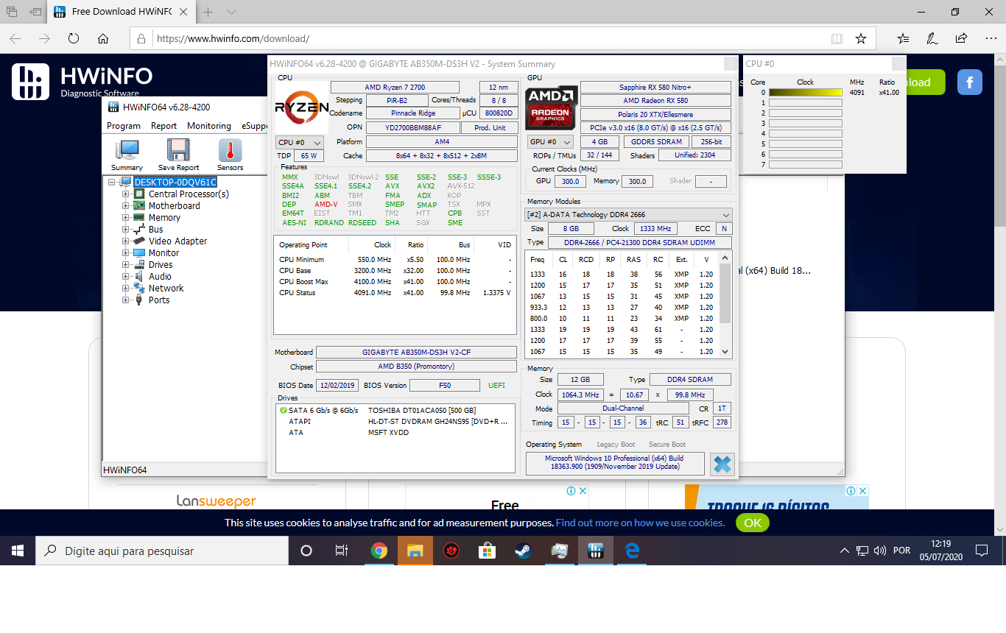This screenshot has height=633, width=1006.
Task: Close System Summary with the blue X button
Action: (722, 464)
